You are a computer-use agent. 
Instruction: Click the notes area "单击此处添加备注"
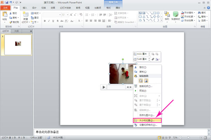pyautogui.click(x=47, y=132)
